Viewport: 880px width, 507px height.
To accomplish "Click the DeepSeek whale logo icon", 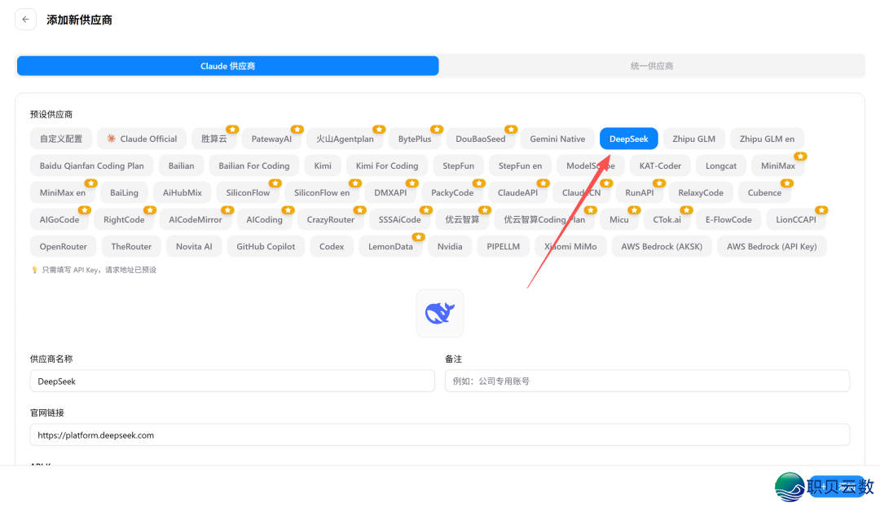I will (440, 313).
